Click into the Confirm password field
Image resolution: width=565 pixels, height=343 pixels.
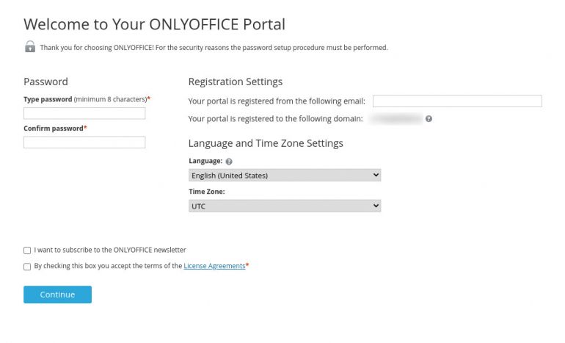[84, 142]
